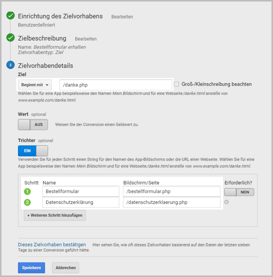
Task: Click the Benutzerdefiniert text
Action: [37, 25]
